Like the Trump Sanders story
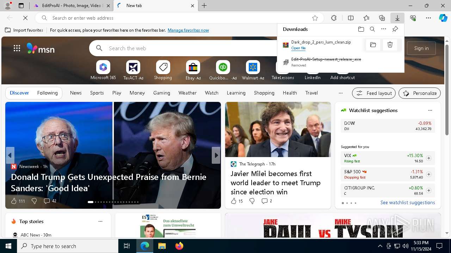The image size is (451, 253). pyautogui.click(x=13, y=201)
